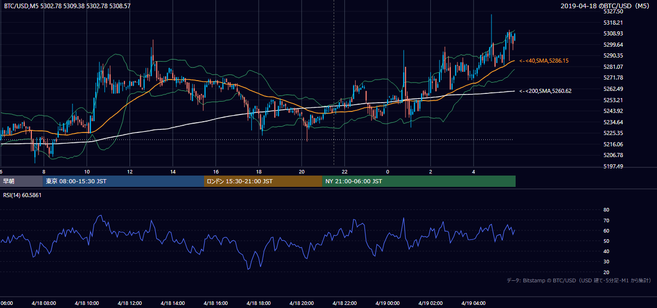Select the 200 SMA 5260.62 label
Viewport: 657px width, 308px height.
545,91
